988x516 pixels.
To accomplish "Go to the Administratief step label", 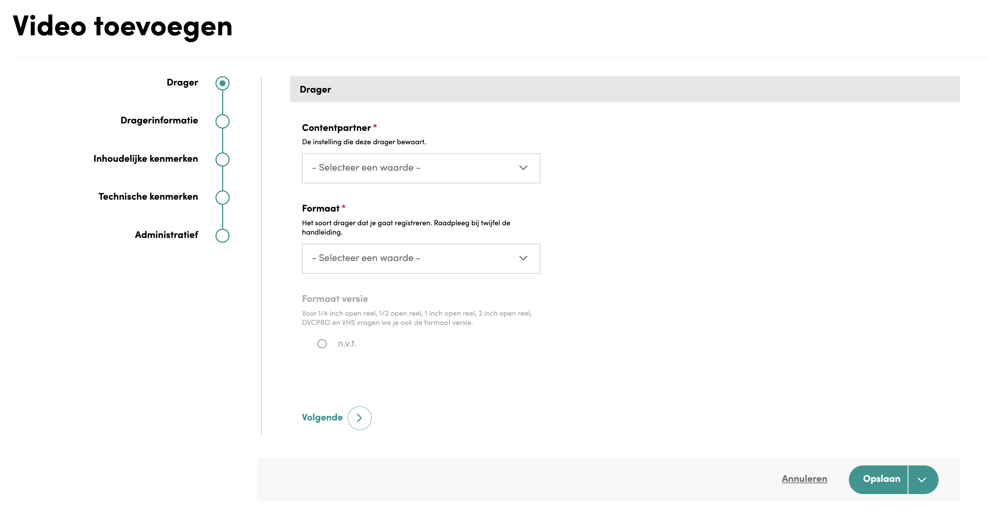I will [x=166, y=235].
